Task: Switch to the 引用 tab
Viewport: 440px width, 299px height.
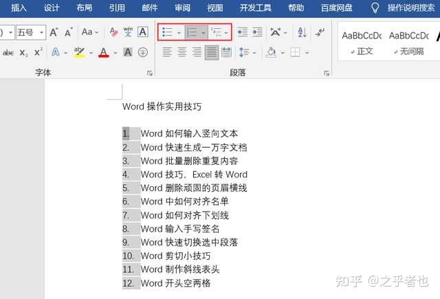Action: (117, 8)
